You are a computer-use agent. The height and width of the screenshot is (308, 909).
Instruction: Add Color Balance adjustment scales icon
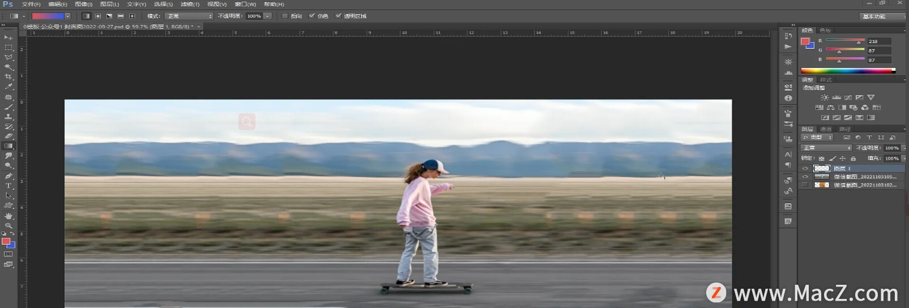(x=830, y=108)
